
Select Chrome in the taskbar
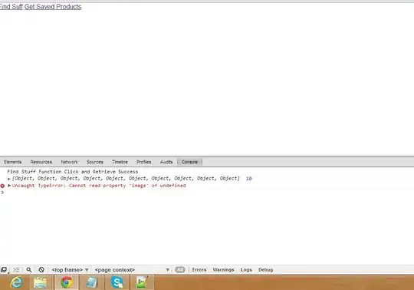67,282
